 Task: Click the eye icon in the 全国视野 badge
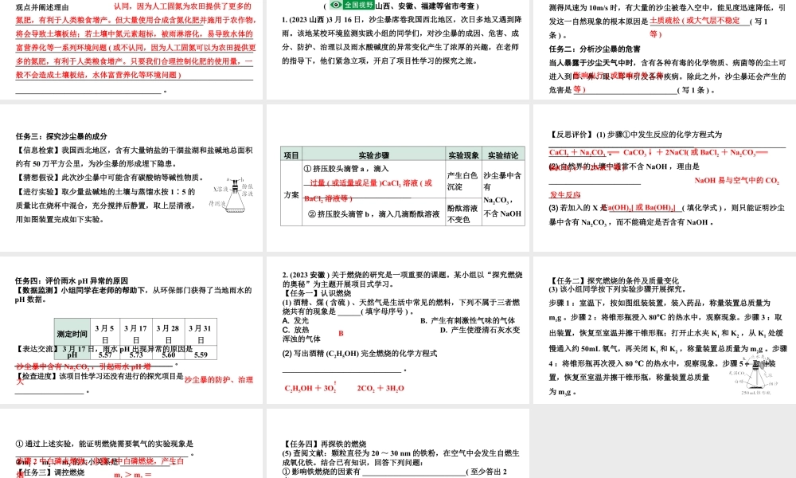(x=335, y=4)
